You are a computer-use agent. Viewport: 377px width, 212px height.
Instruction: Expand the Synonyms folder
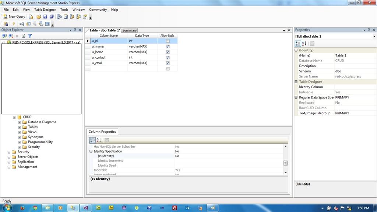point(20,137)
